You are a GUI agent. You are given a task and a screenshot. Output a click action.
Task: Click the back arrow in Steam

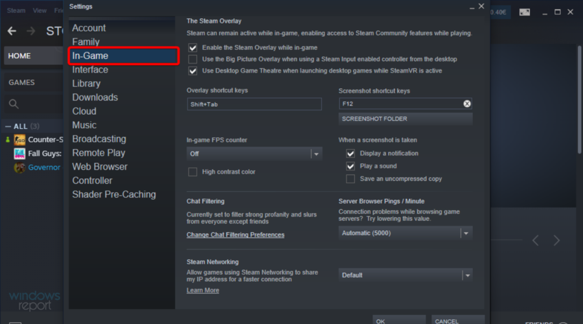[x=12, y=31]
